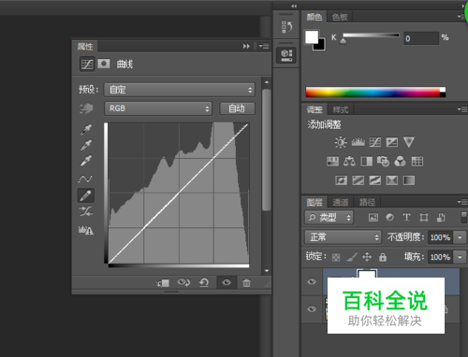Switch to the 样式 styles tab
The height and width of the screenshot is (357, 468).
pos(341,109)
